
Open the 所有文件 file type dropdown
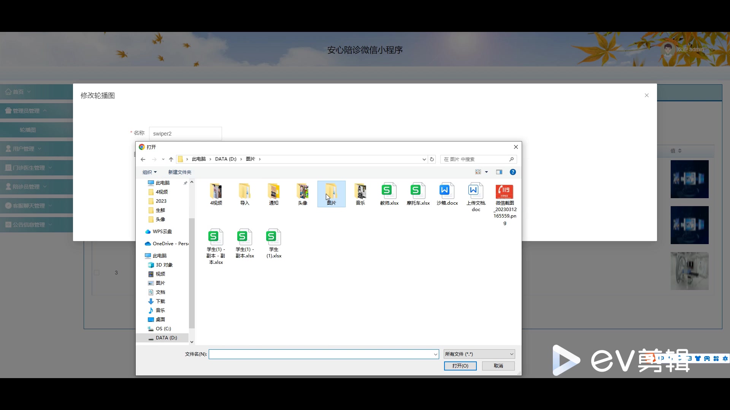tap(479, 354)
